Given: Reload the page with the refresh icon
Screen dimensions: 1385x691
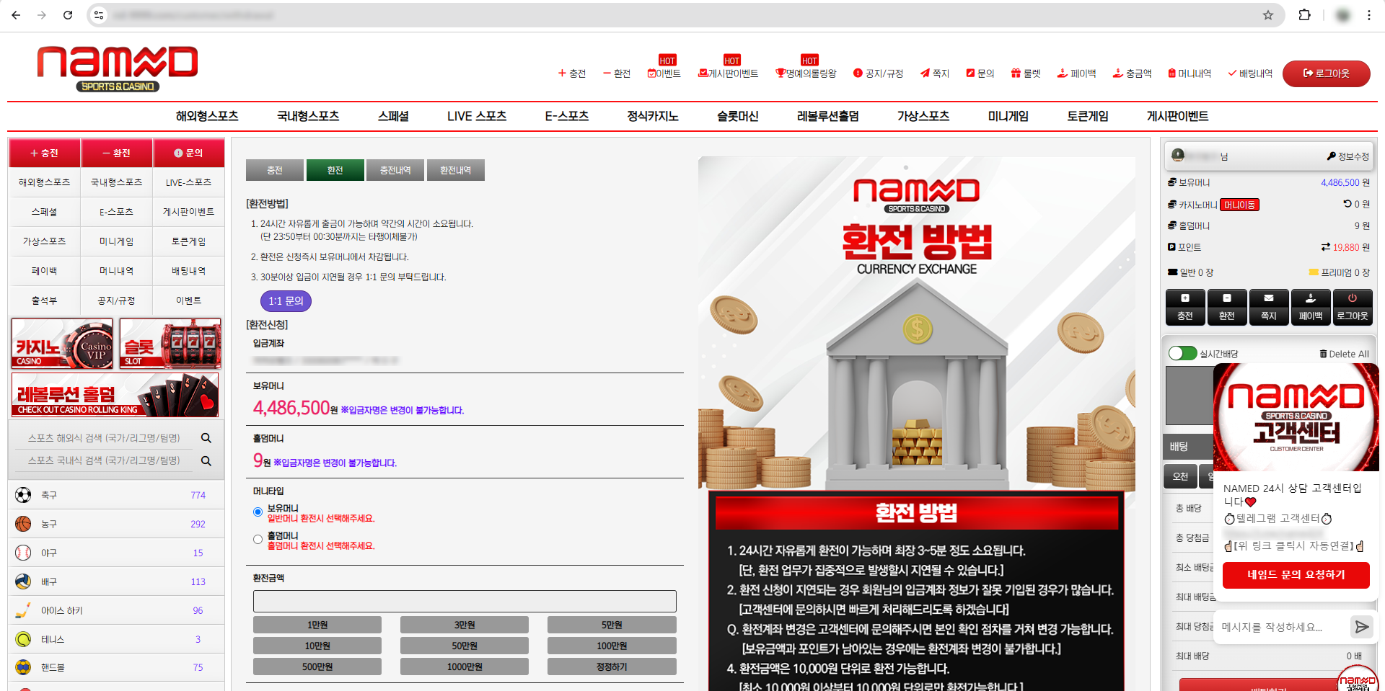Looking at the screenshot, I should 68,15.
